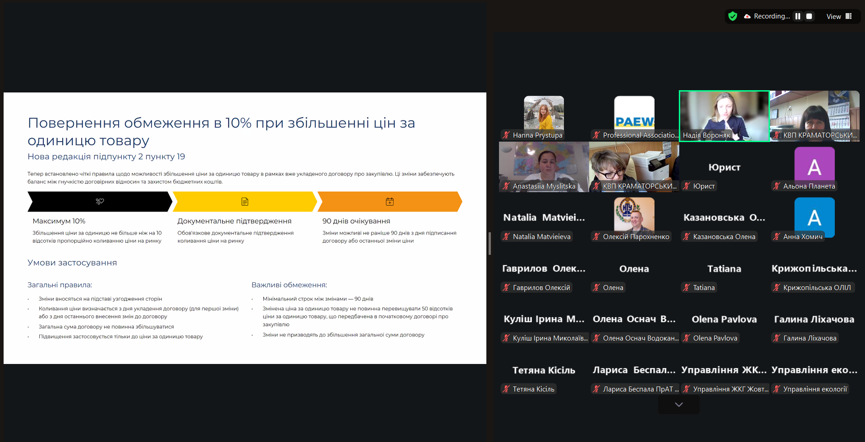The height and width of the screenshot is (442, 865).
Task: Click the Olena Pavlova name label
Action: click(x=715, y=338)
